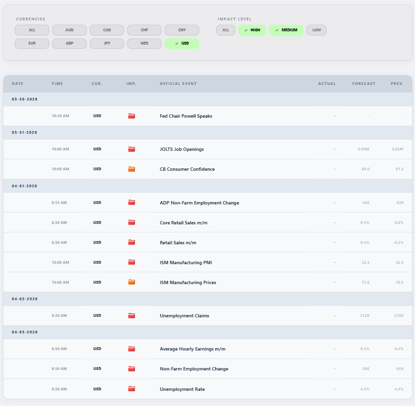Click the TIME column header
The width and height of the screenshot is (415, 406).
point(57,83)
